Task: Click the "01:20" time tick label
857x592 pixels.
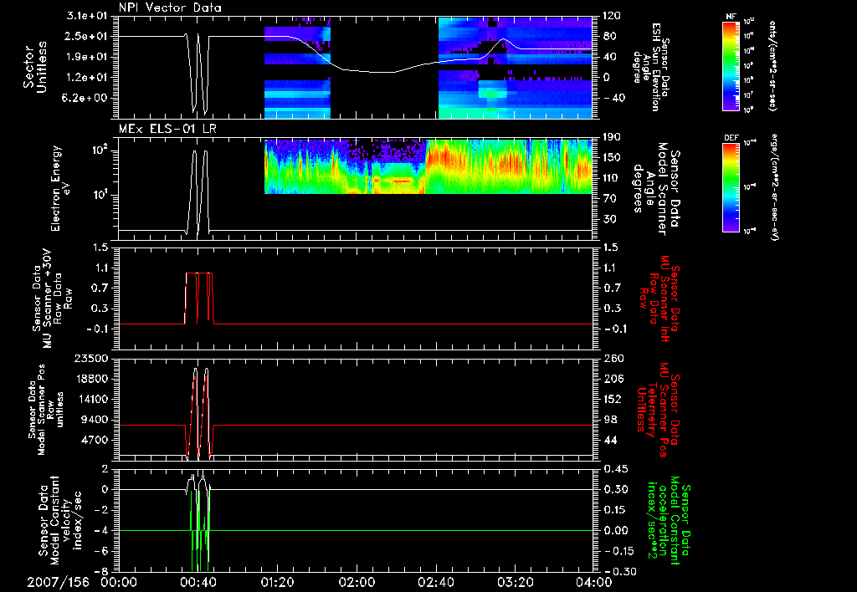Action: pos(277,582)
